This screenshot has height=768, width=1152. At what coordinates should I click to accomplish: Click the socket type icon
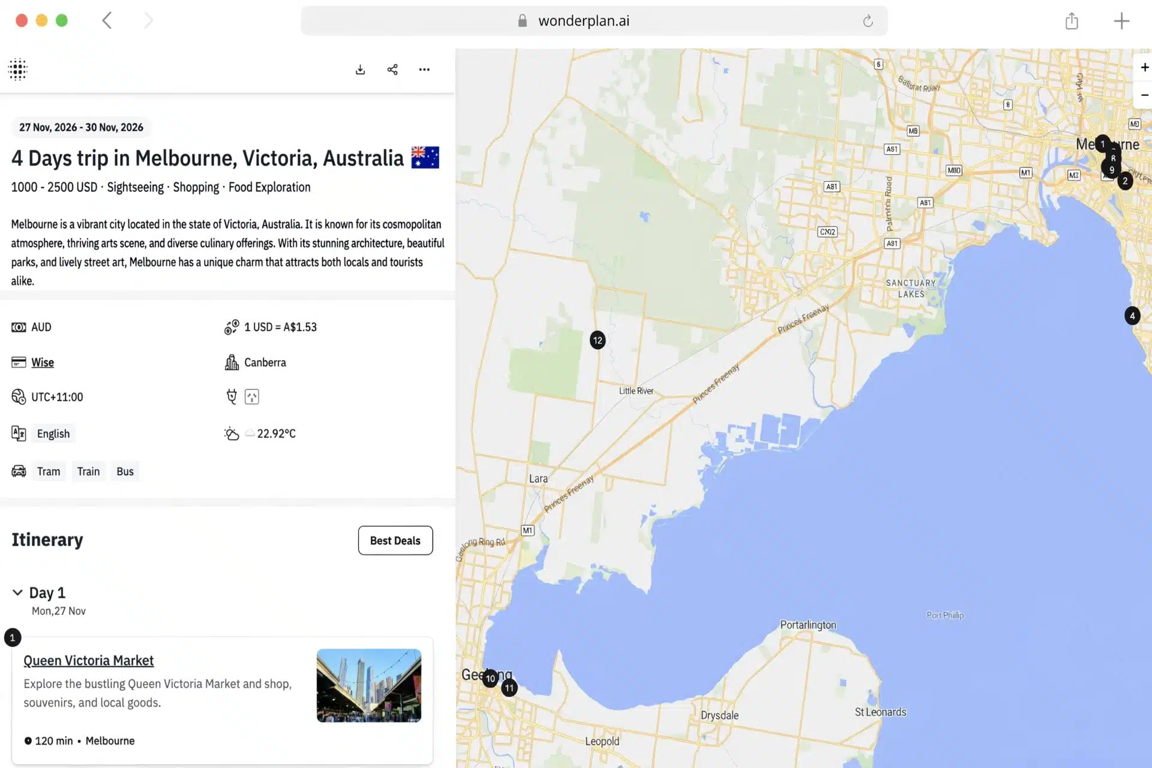click(252, 397)
